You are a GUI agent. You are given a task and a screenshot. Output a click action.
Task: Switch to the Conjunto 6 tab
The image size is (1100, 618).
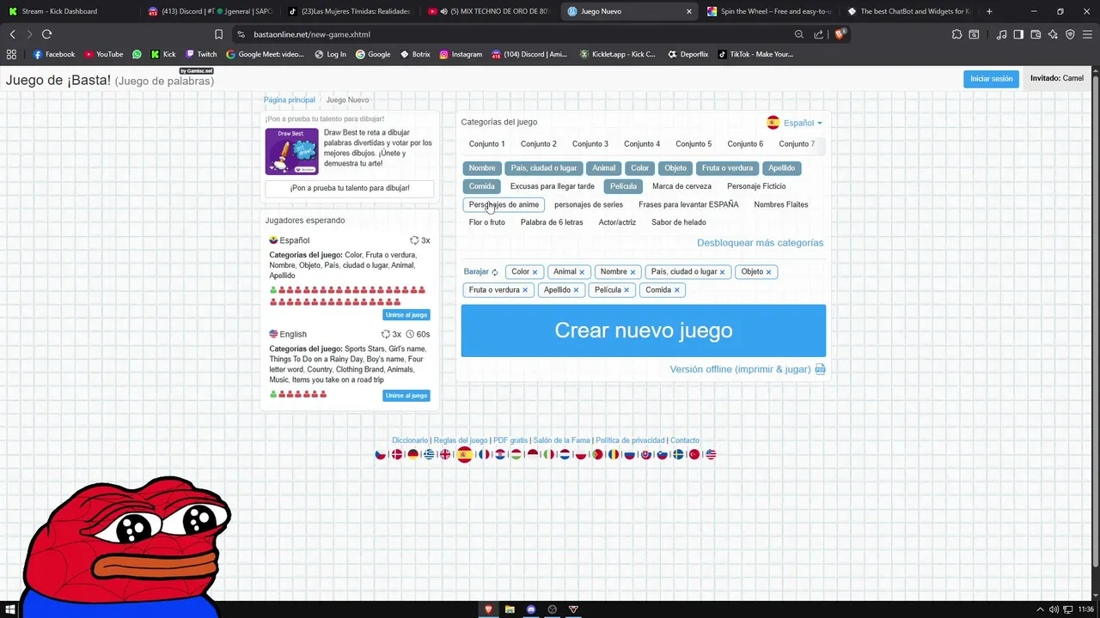tap(744, 144)
